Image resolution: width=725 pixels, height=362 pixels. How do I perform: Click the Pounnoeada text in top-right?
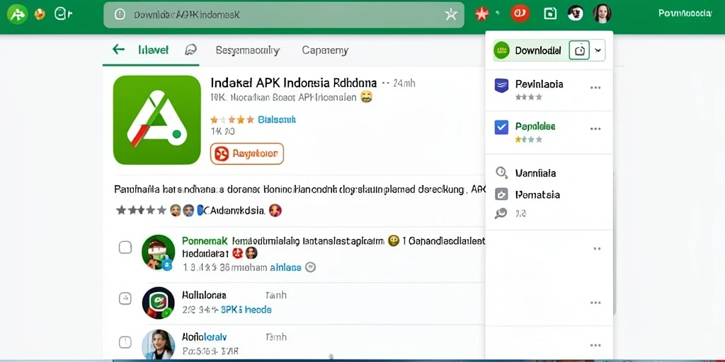685,13
